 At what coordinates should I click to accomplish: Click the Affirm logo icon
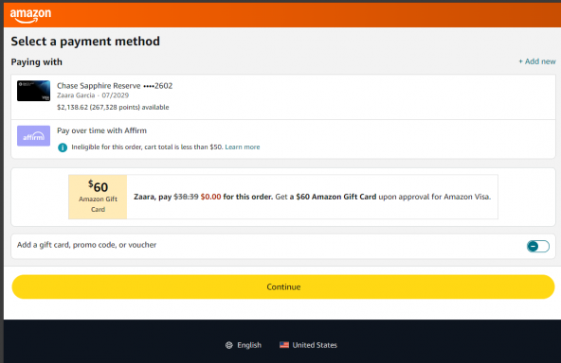[33, 135]
